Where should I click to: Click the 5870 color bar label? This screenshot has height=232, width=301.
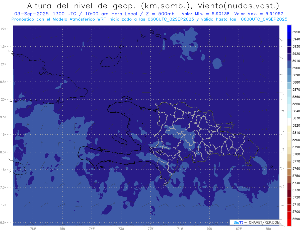click(x=296, y=89)
